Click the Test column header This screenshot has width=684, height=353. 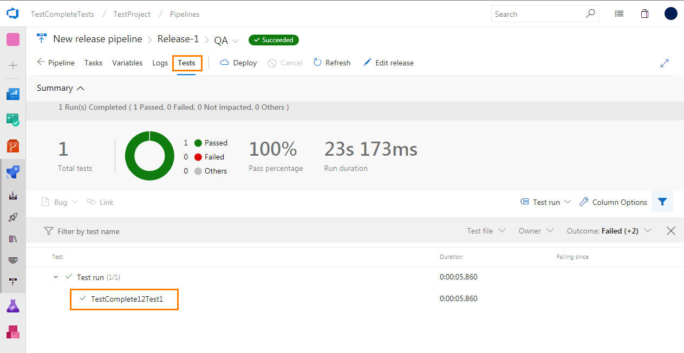coord(57,257)
